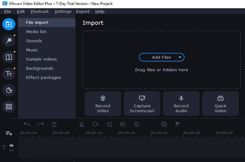Viewport: 245px width, 162px height.
Task: Open the More tools grid icon
Action: (9, 107)
